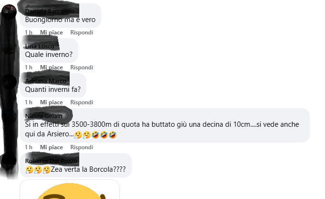Click 'Mi piace' under 'Buongiorno ma è vero'
The image size is (325, 199).
click(x=51, y=33)
